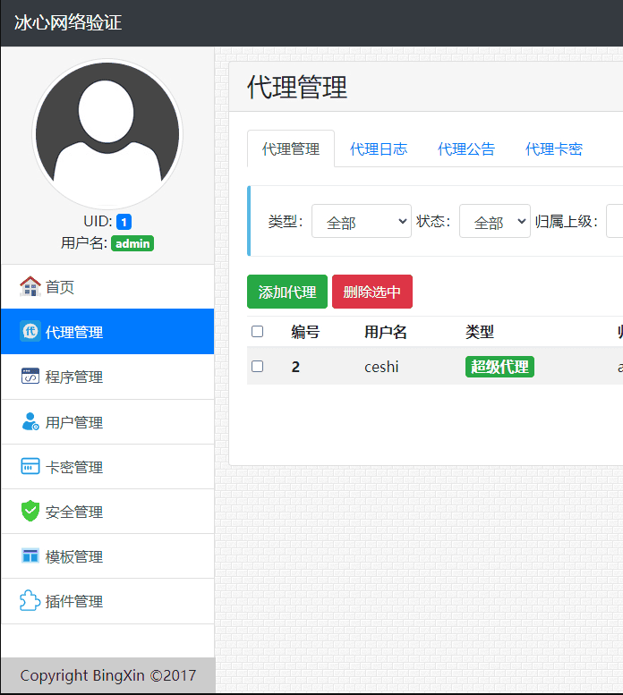Screen dimensions: 623x695
Task: Go to the 代理卡密 tab
Action: coord(553,149)
